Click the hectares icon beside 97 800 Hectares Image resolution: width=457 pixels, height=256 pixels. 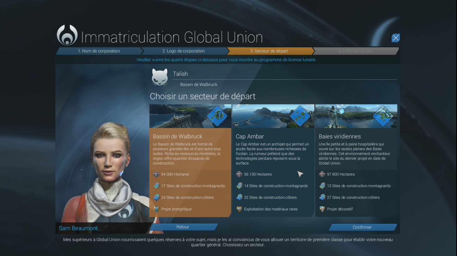[x=322, y=174]
